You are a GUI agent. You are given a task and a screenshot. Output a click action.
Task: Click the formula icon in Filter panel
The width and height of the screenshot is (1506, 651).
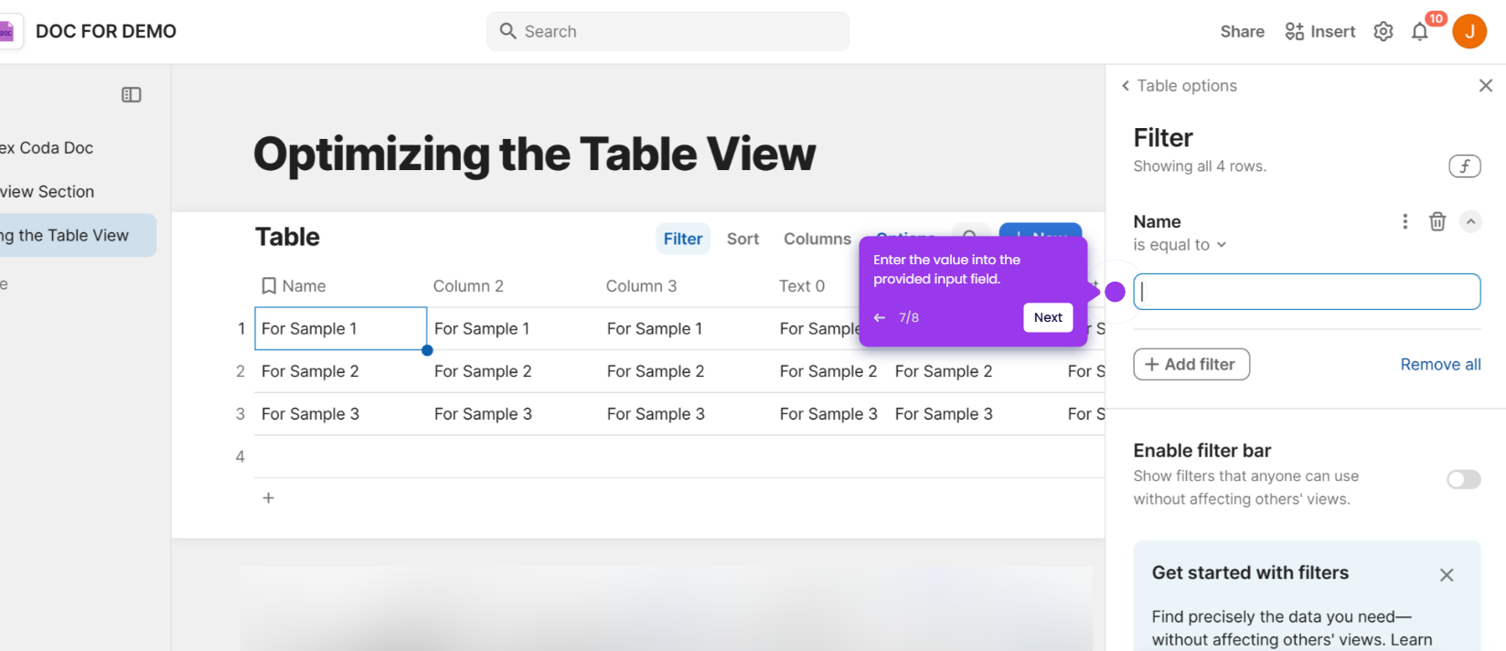click(1464, 166)
